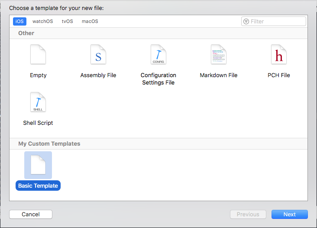Click the Shell Script label text

38,123
